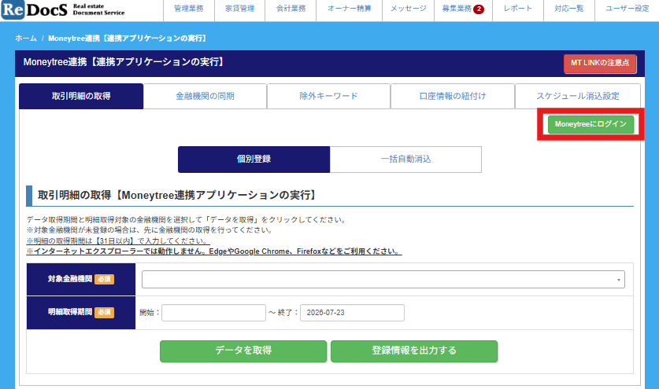
Task: Click the Internet Explorer warning note
Action: [x=214, y=251]
